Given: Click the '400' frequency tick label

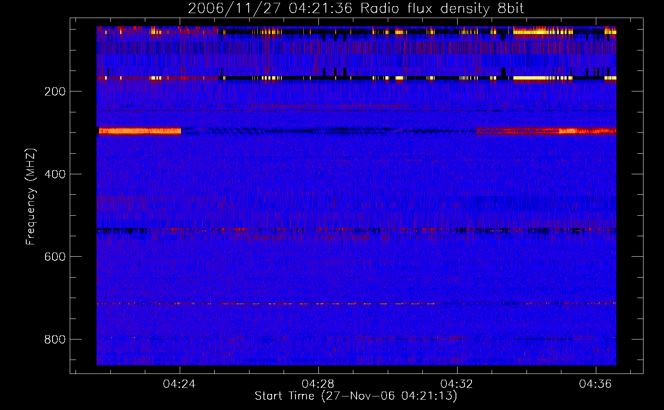Looking at the screenshot, I should [x=55, y=174].
